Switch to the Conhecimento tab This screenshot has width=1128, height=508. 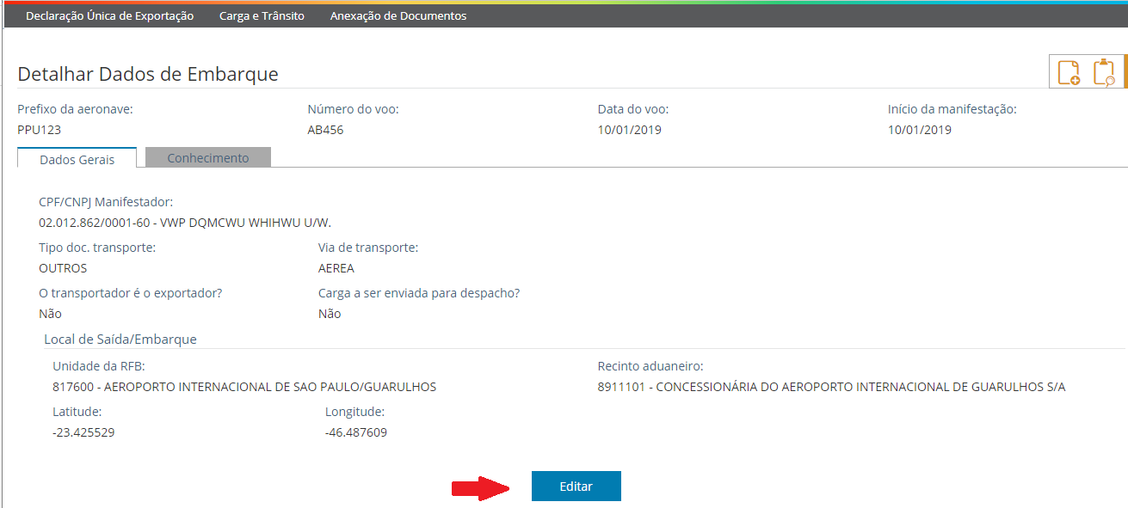tap(207, 157)
